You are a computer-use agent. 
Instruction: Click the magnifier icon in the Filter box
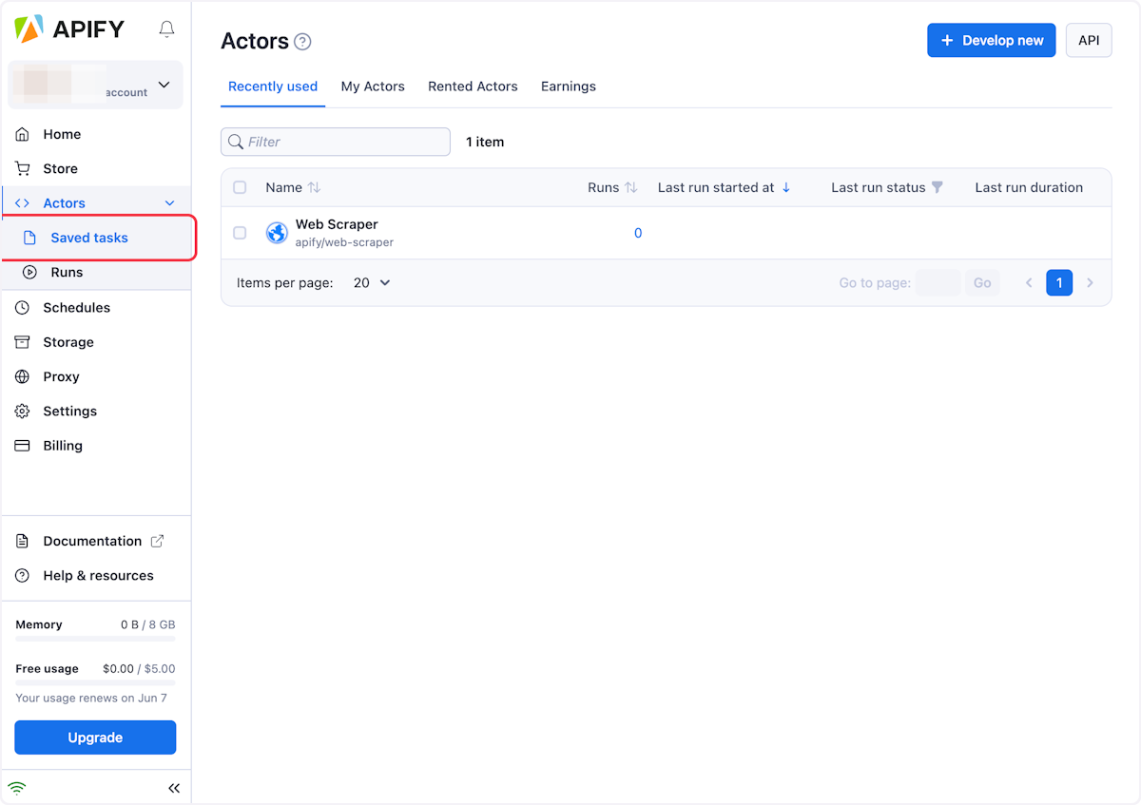click(236, 142)
